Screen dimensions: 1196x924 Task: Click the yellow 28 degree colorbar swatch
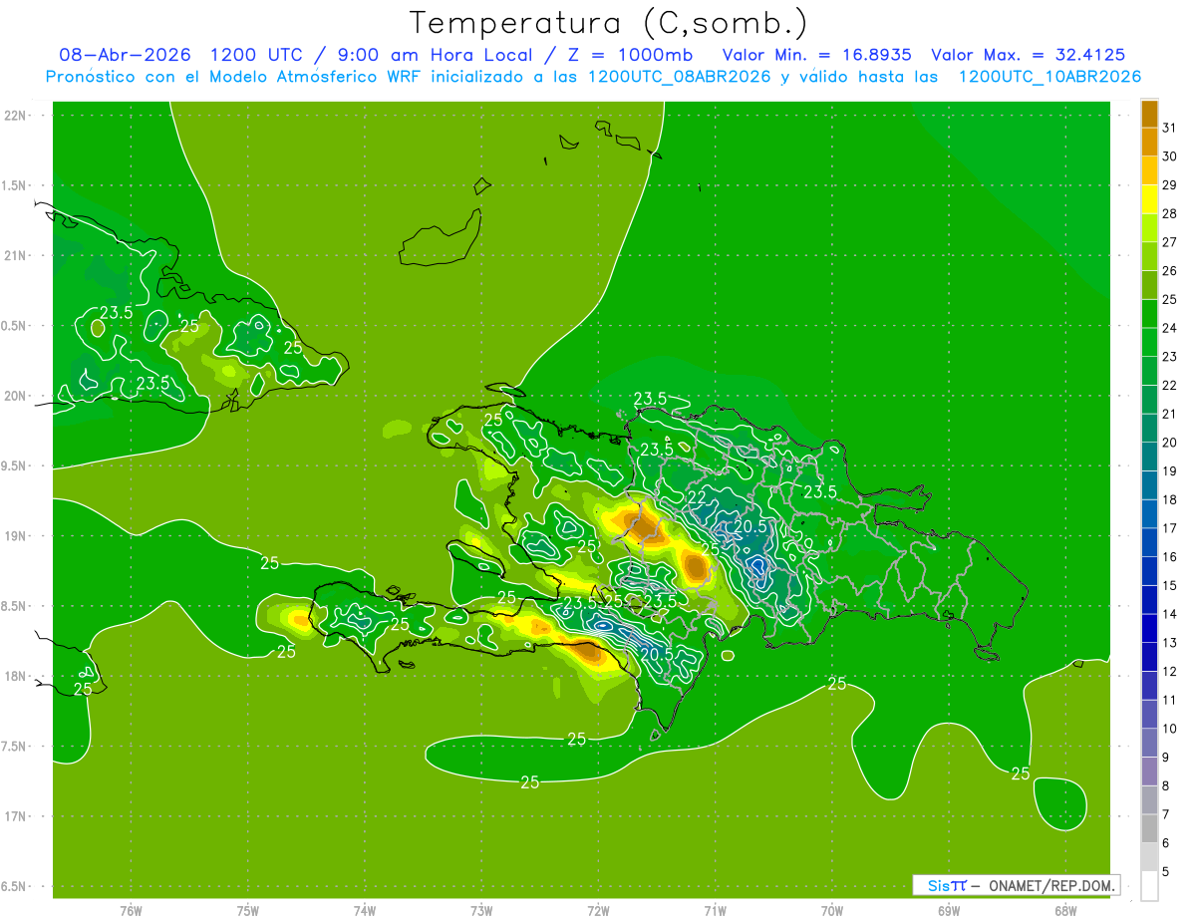[1149, 199]
